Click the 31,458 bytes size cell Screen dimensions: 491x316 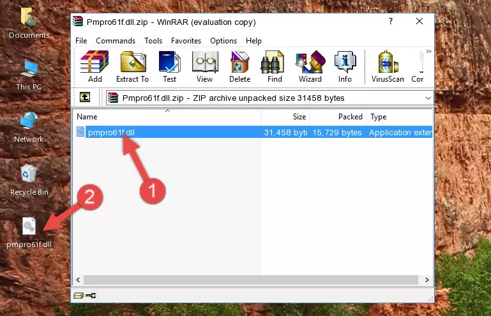pyautogui.click(x=285, y=133)
